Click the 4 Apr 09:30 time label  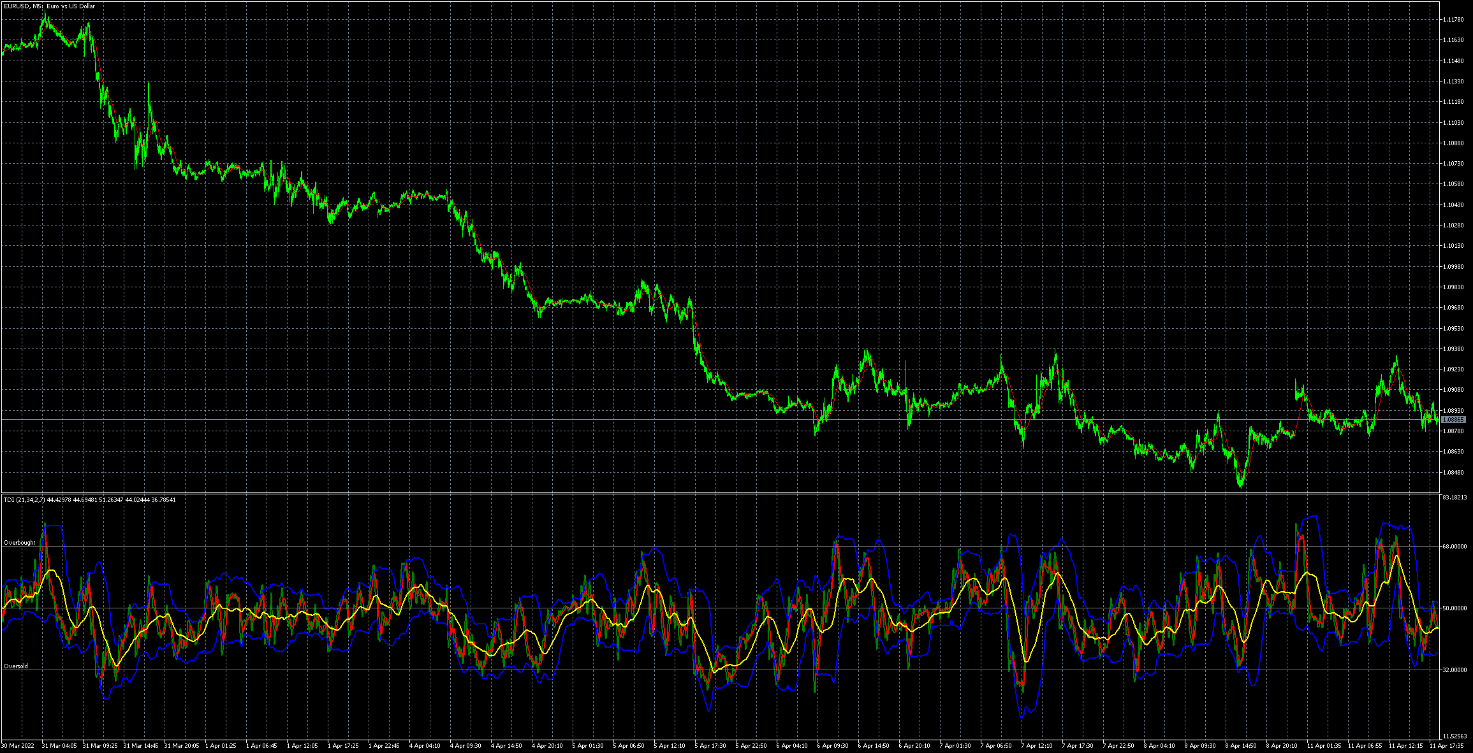click(x=465, y=745)
